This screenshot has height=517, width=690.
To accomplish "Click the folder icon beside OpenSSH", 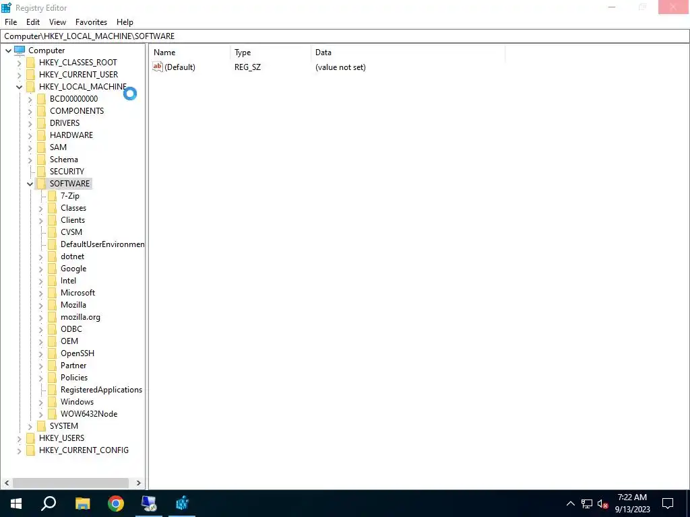I will click(53, 353).
